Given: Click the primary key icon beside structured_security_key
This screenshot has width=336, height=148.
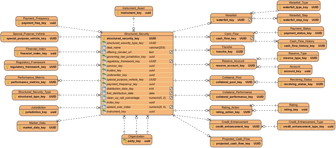Looking at the screenshot, I should coord(104,38).
